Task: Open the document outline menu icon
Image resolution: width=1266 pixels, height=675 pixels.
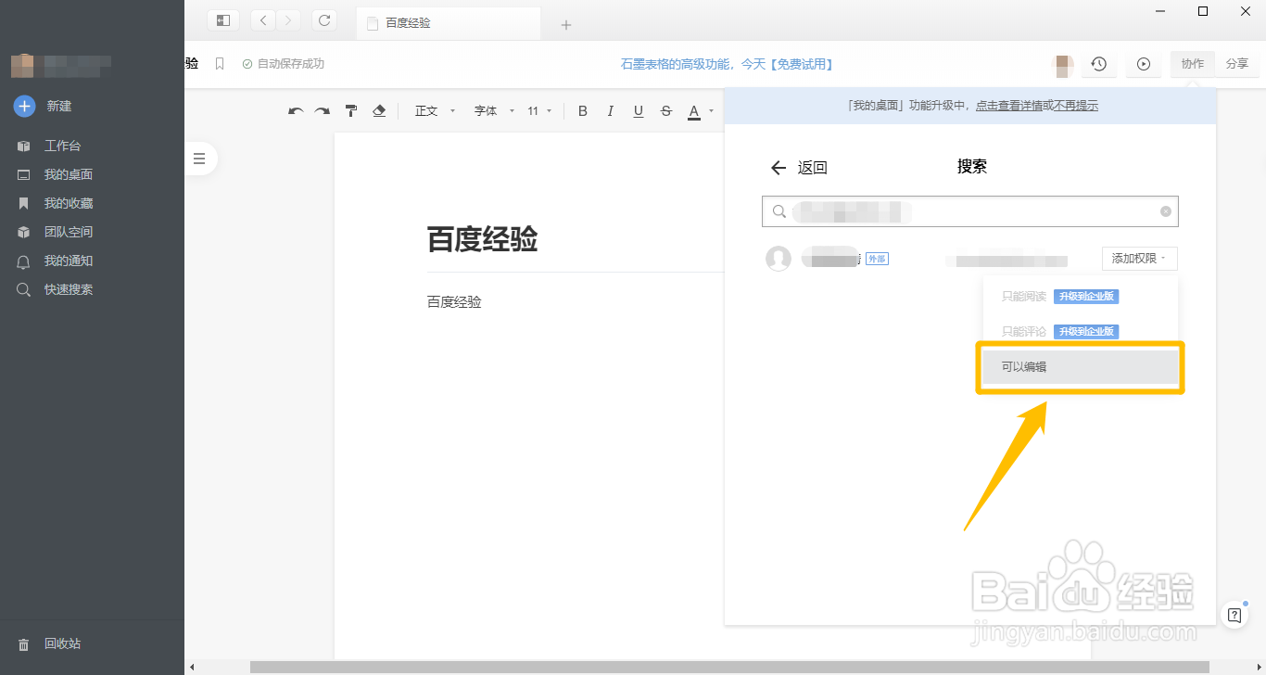Action: pyautogui.click(x=198, y=159)
